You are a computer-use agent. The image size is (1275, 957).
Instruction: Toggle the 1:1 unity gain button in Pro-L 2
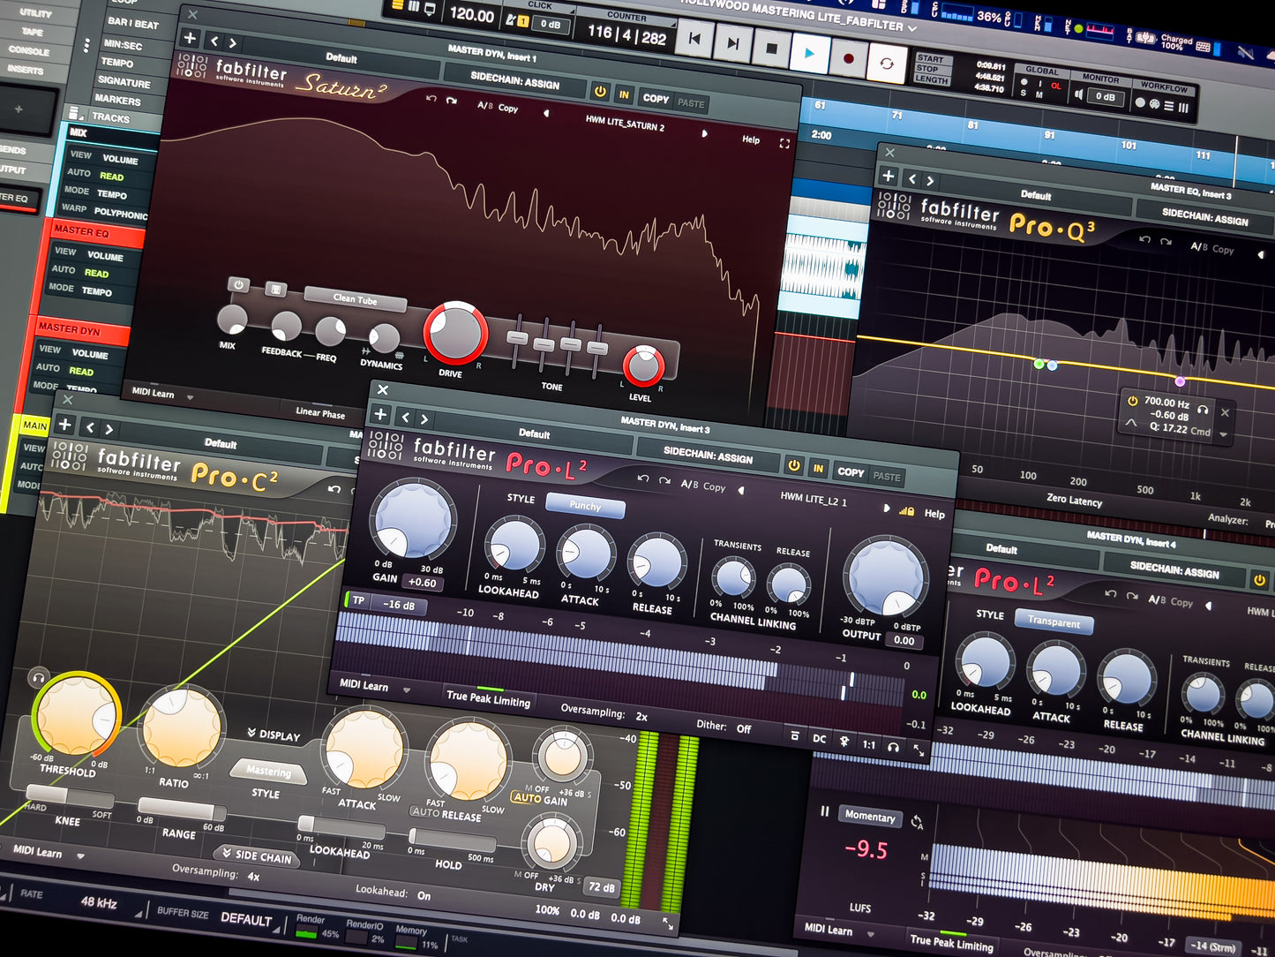(x=868, y=744)
